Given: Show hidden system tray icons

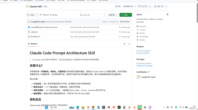Looking at the screenshot, I should 164,107.
